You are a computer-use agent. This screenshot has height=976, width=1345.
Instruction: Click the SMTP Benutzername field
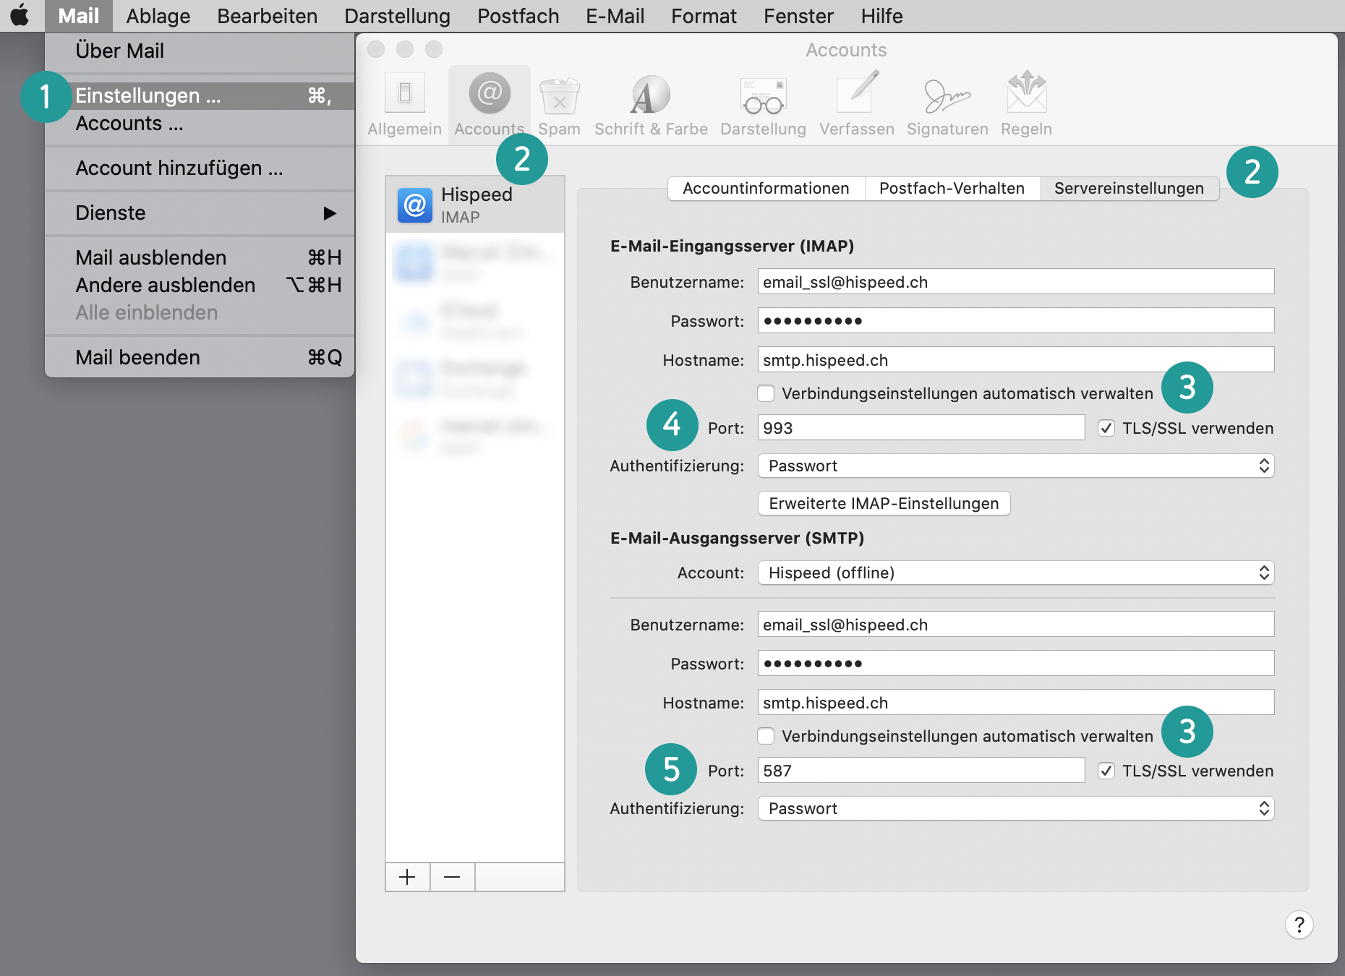click(x=1015, y=625)
